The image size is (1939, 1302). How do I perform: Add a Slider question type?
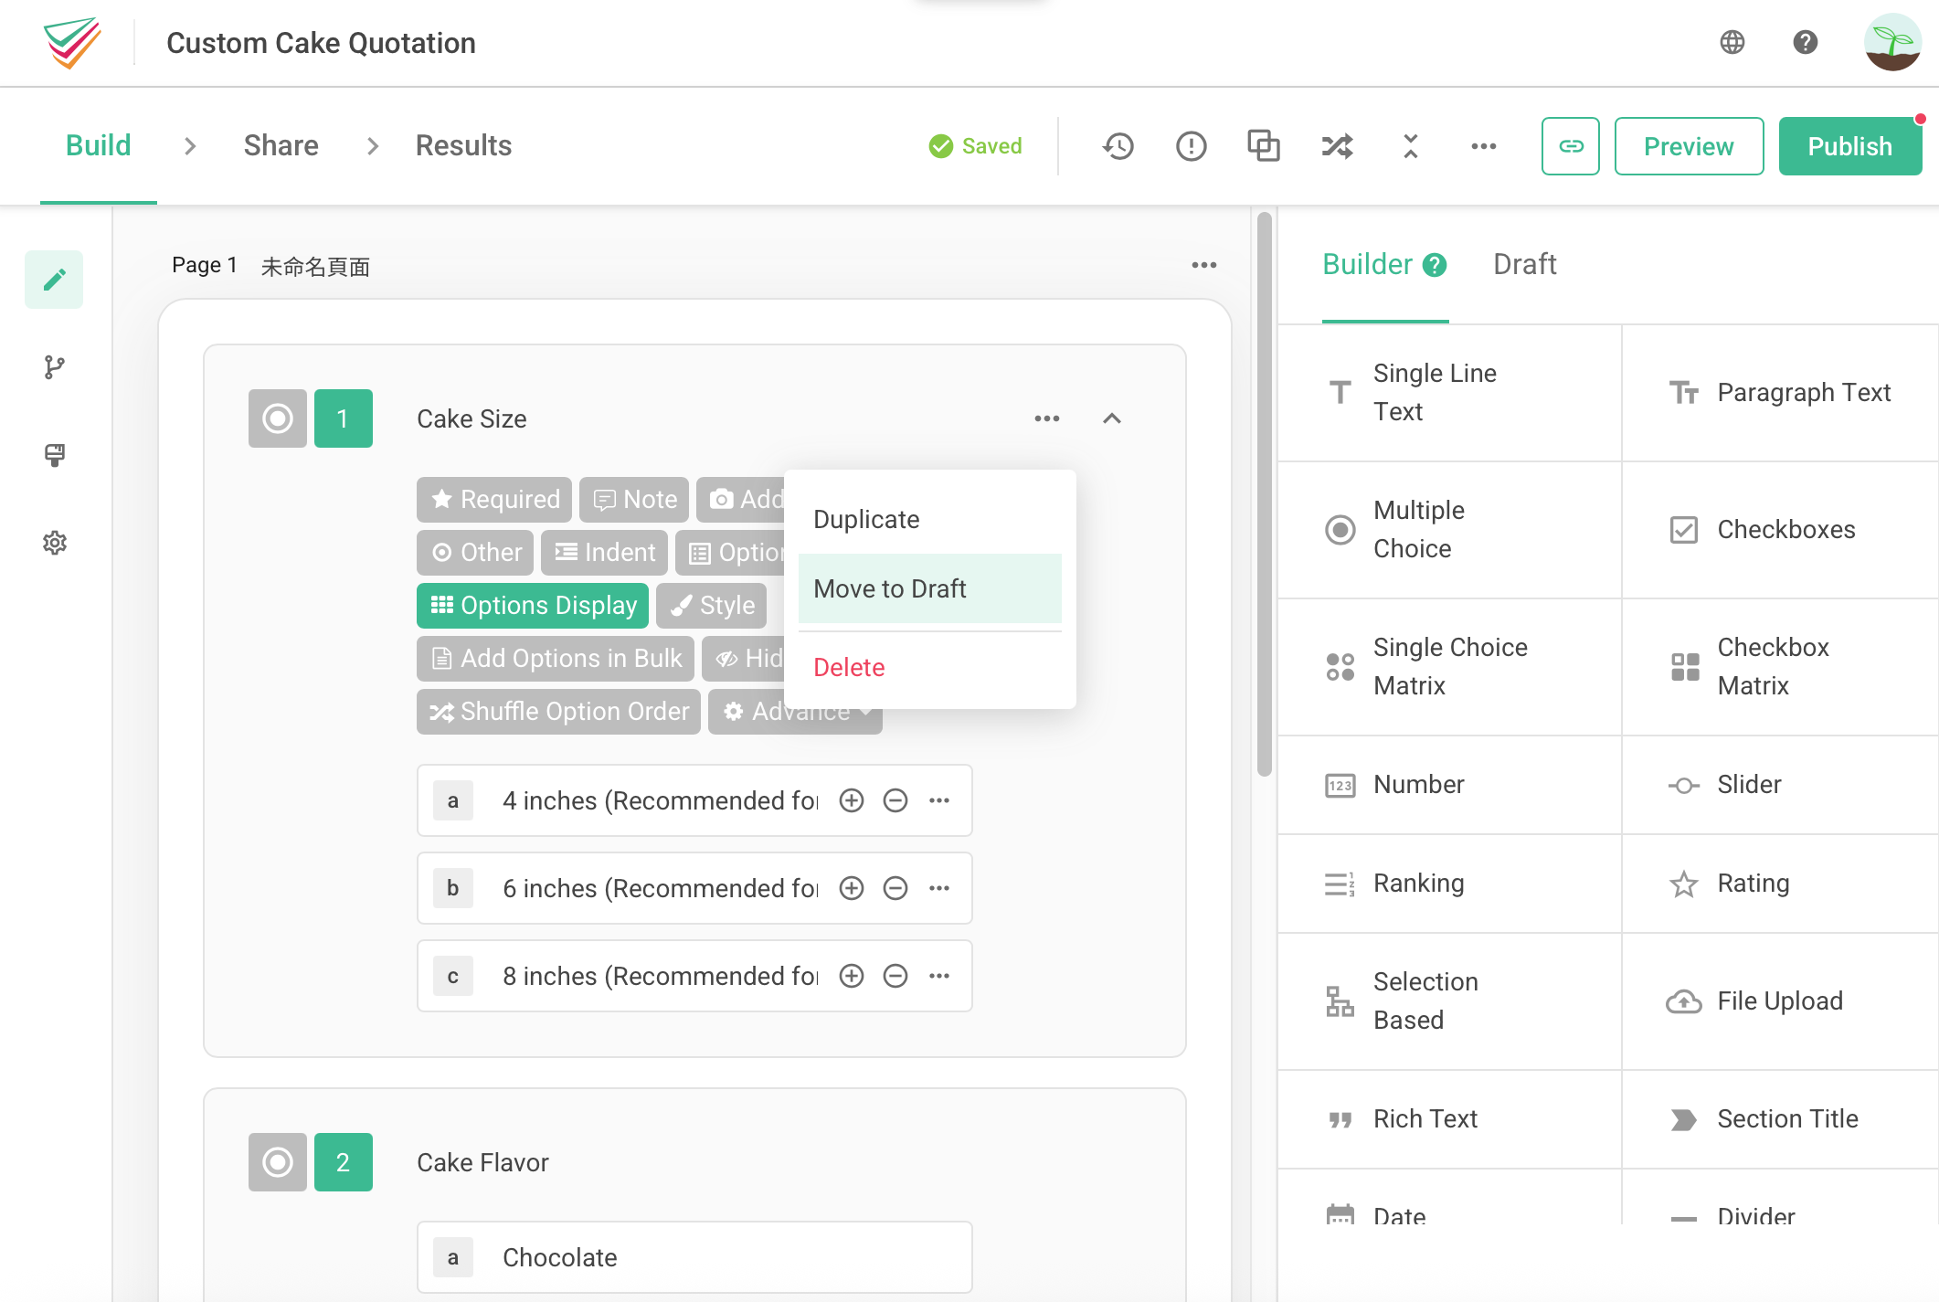coord(1748,784)
